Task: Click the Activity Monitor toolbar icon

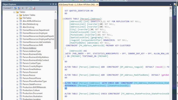Action: (x=34, y=8)
